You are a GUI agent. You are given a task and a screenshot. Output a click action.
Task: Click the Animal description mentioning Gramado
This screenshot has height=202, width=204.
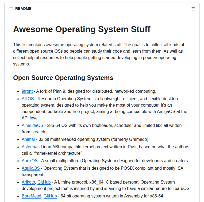pyautogui.click(x=93, y=139)
